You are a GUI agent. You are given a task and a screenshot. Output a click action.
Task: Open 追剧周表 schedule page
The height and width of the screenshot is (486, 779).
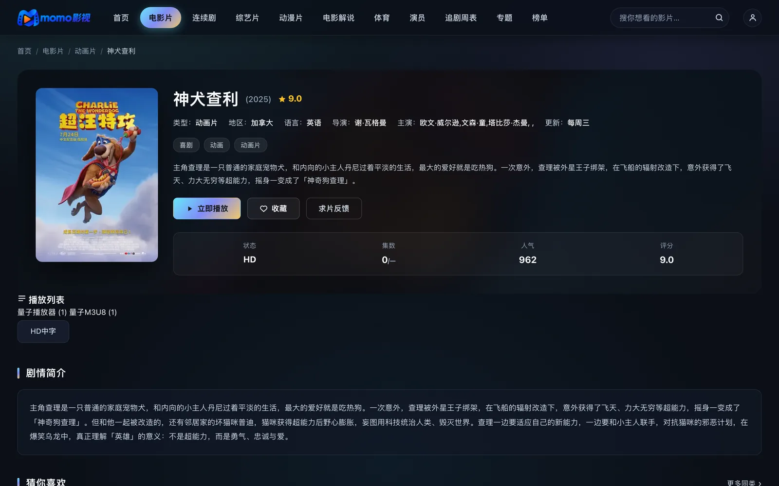(x=461, y=17)
